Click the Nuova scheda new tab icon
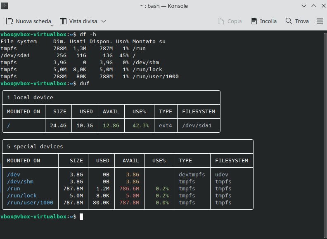Viewport: 327px width, 239px height. [x=10, y=21]
